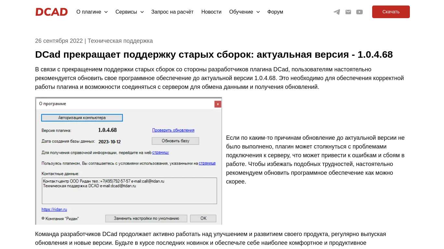
Task: Open the Новости menu item
Action: pyautogui.click(x=211, y=12)
